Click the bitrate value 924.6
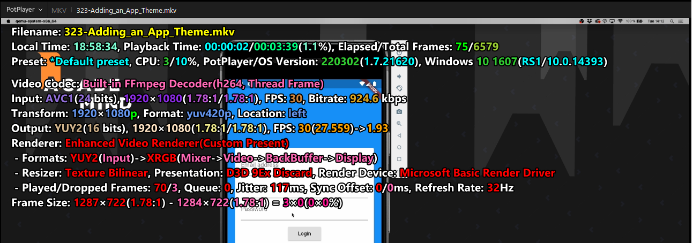 tap(364, 98)
